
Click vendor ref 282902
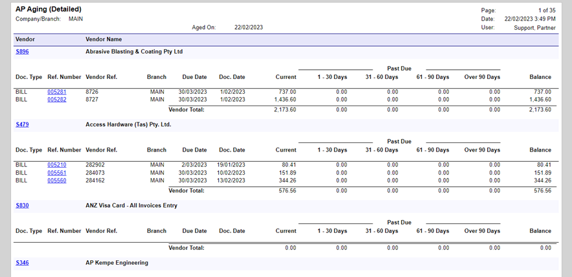(x=95, y=165)
